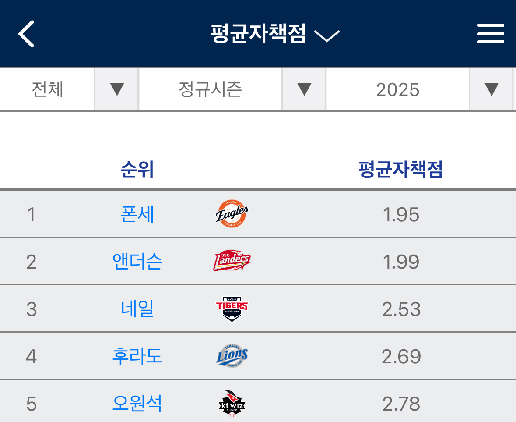Select the 2025 year field

[x=397, y=89]
